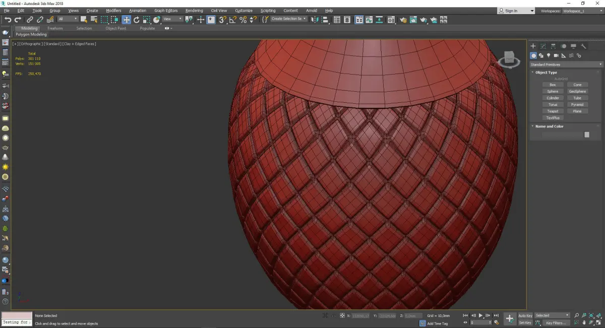Open the Modifiers menu
The width and height of the screenshot is (605, 328).
click(113, 11)
